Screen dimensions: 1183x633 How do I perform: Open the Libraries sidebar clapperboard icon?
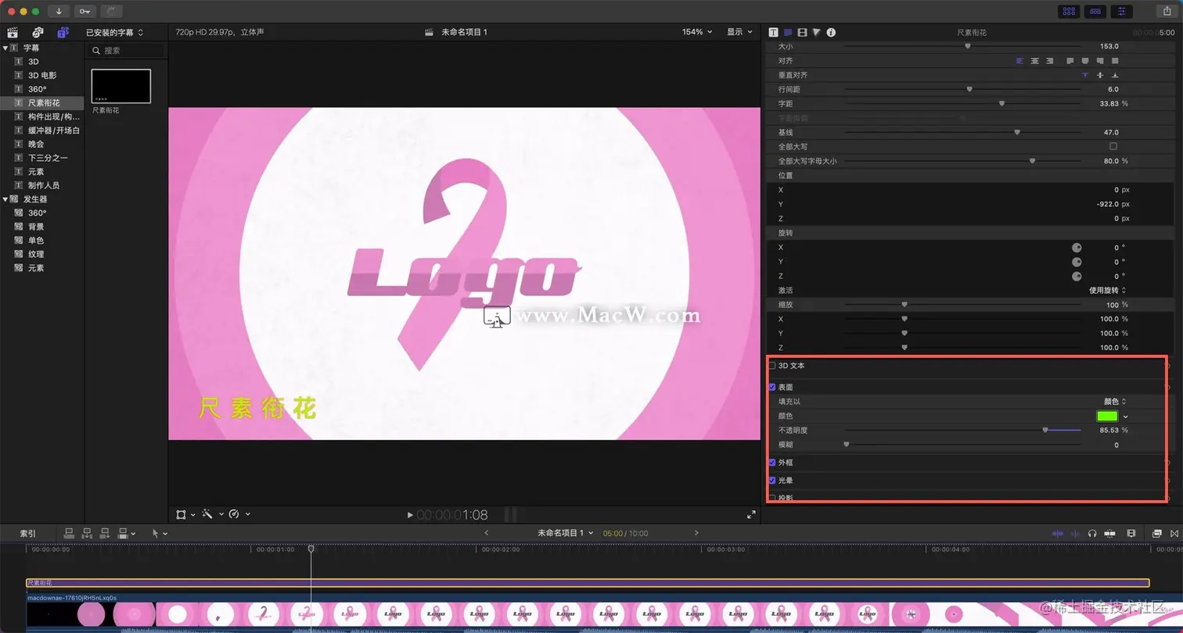pyautogui.click(x=13, y=33)
